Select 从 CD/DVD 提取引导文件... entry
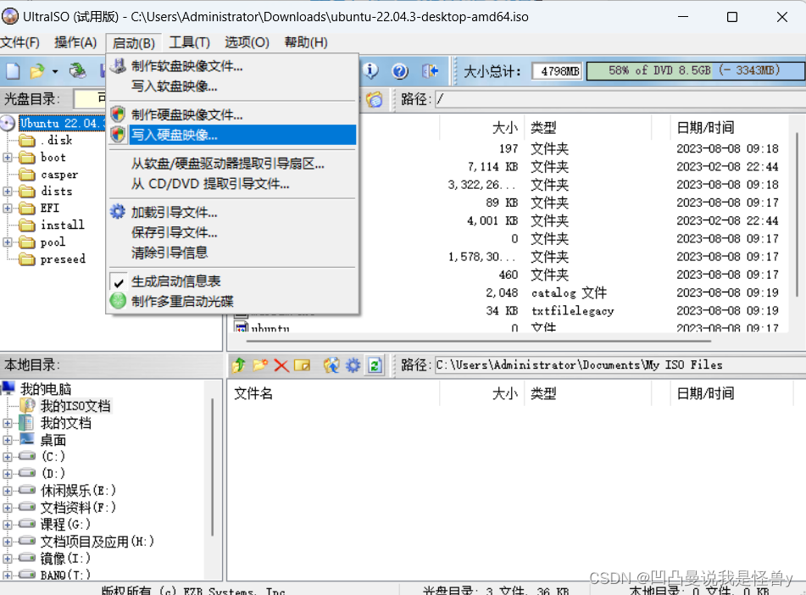806x595 pixels. coord(233,184)
